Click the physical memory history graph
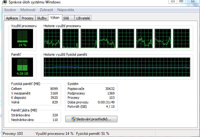The width and height of the screenshot is (200, 137). click(x=117, y=67)
